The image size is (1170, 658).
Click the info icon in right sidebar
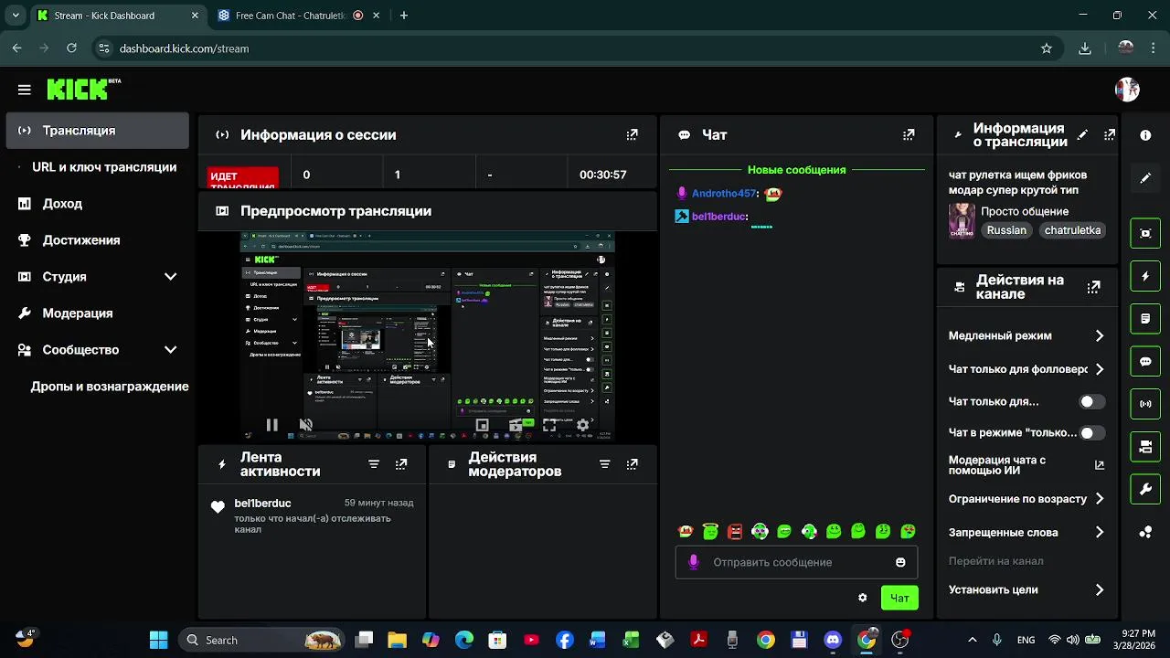point(1145,135)
